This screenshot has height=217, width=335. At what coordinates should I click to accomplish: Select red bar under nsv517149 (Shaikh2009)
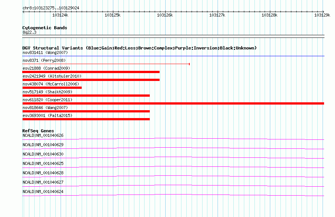coord(86,96)
